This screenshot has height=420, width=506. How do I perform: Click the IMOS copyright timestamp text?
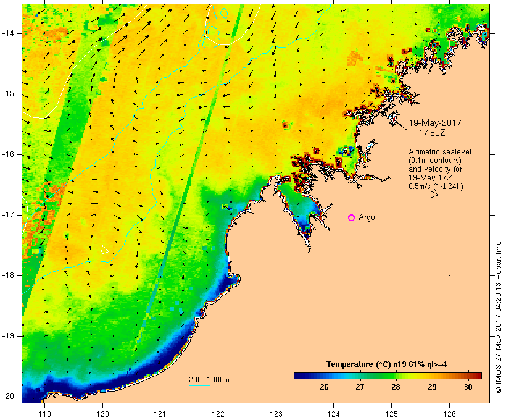(x=499, y=317)
